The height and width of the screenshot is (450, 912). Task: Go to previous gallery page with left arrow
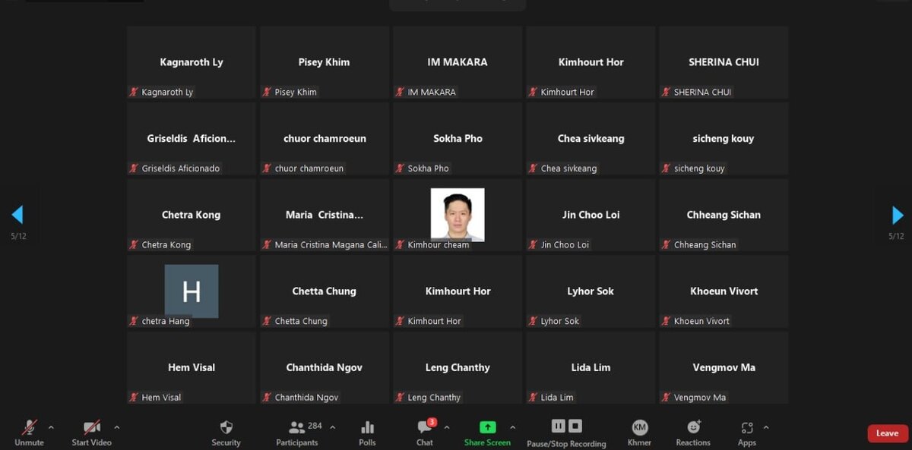pyautogui.click(x=17, y=215)
